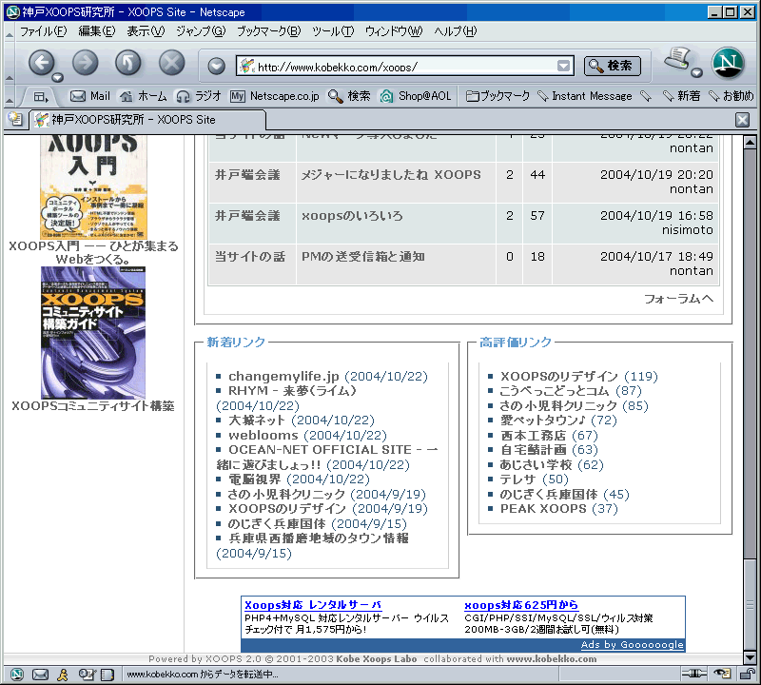
Task: Go to ホーム on the personal toolbar
Action: (x=144, y=96)
